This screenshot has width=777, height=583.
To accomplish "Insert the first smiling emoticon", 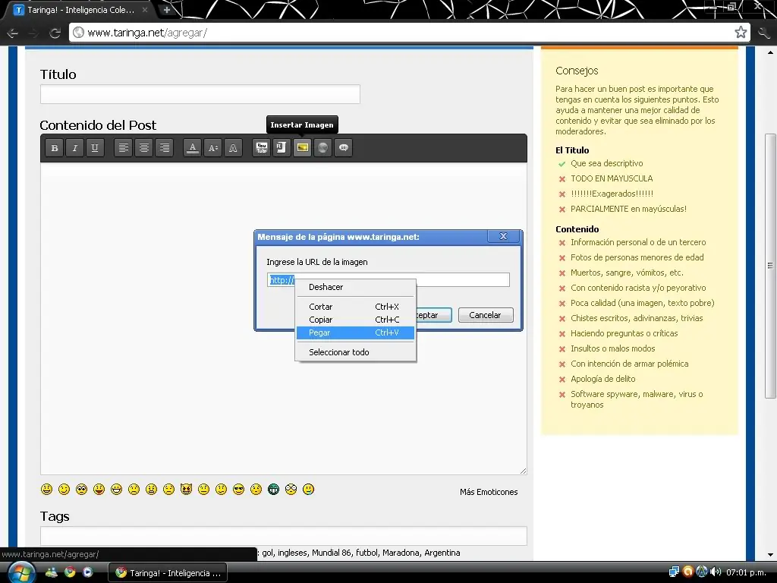I will 46,490.
